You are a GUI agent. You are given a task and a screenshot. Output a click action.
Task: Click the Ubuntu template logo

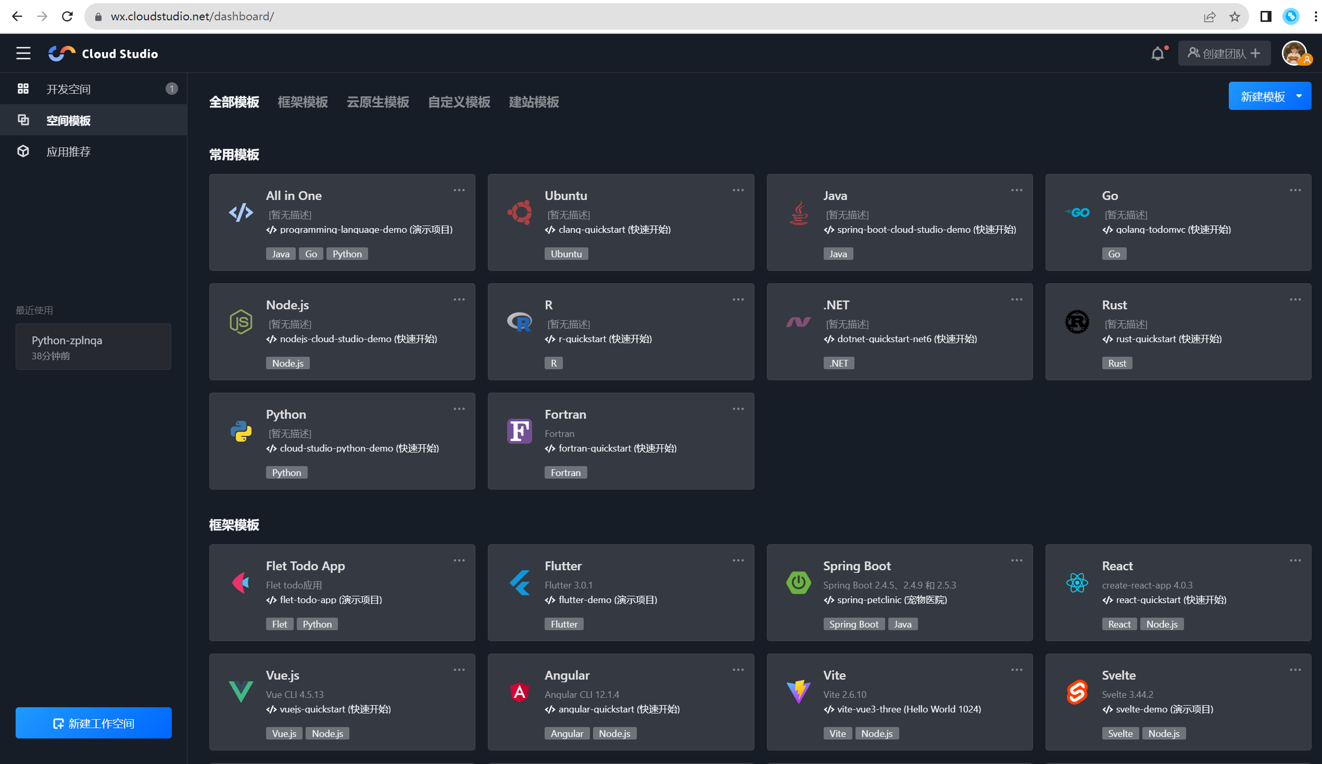[519, 212]
